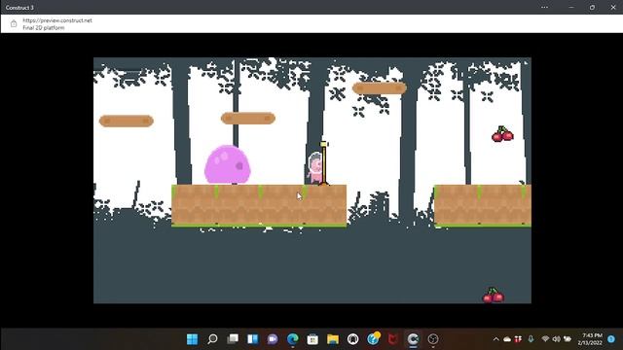Open the Wi-Fi network tray icon
Viewport: 623px width, 350px height.
[545, 339]
